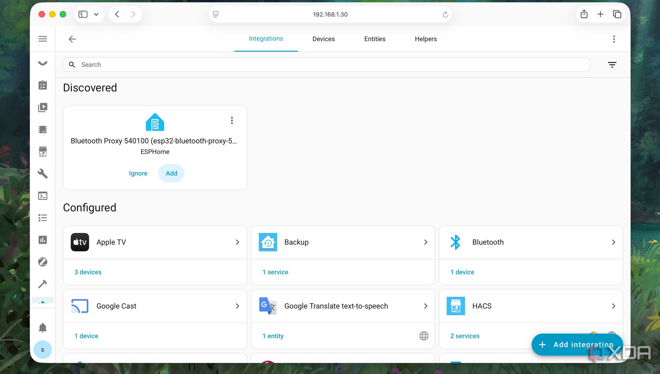Click the Add integration button
The image size is (660, 374).
click(577, 344)
